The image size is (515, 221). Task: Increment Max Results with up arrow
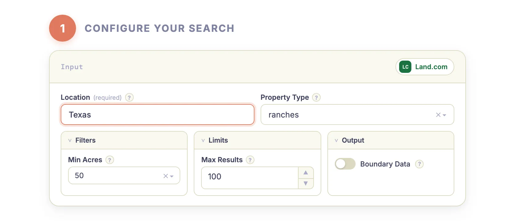tap(306, 172)
